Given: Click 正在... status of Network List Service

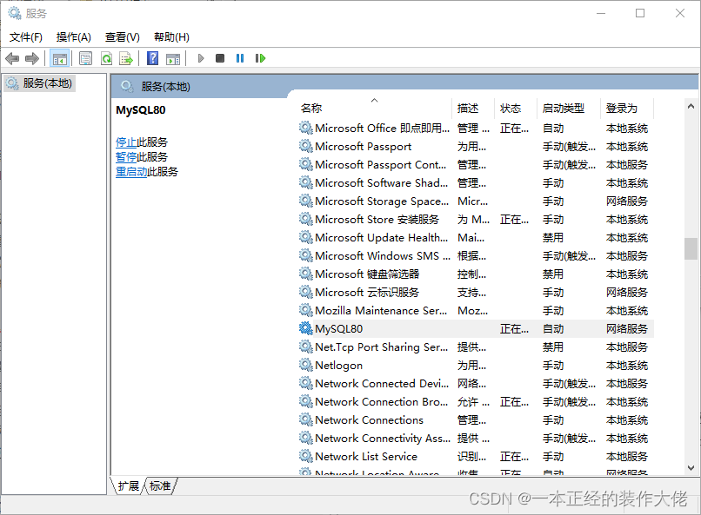Looking at the screenshot, I should 514,457.
